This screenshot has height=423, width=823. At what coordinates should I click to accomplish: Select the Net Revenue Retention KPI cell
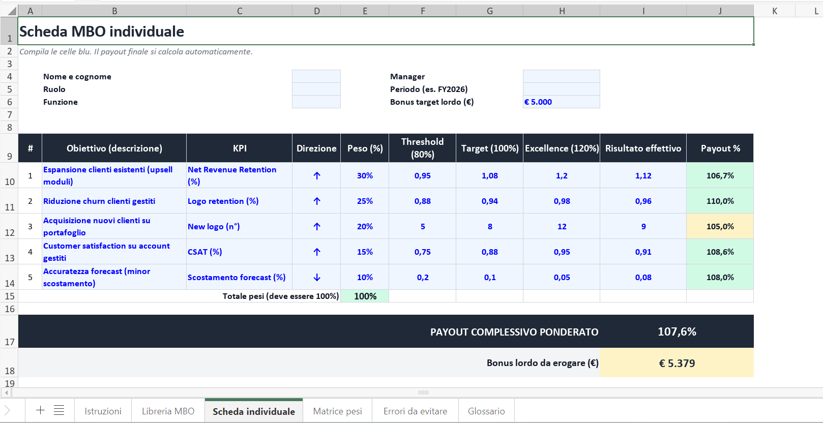click(x=239, y=175)
